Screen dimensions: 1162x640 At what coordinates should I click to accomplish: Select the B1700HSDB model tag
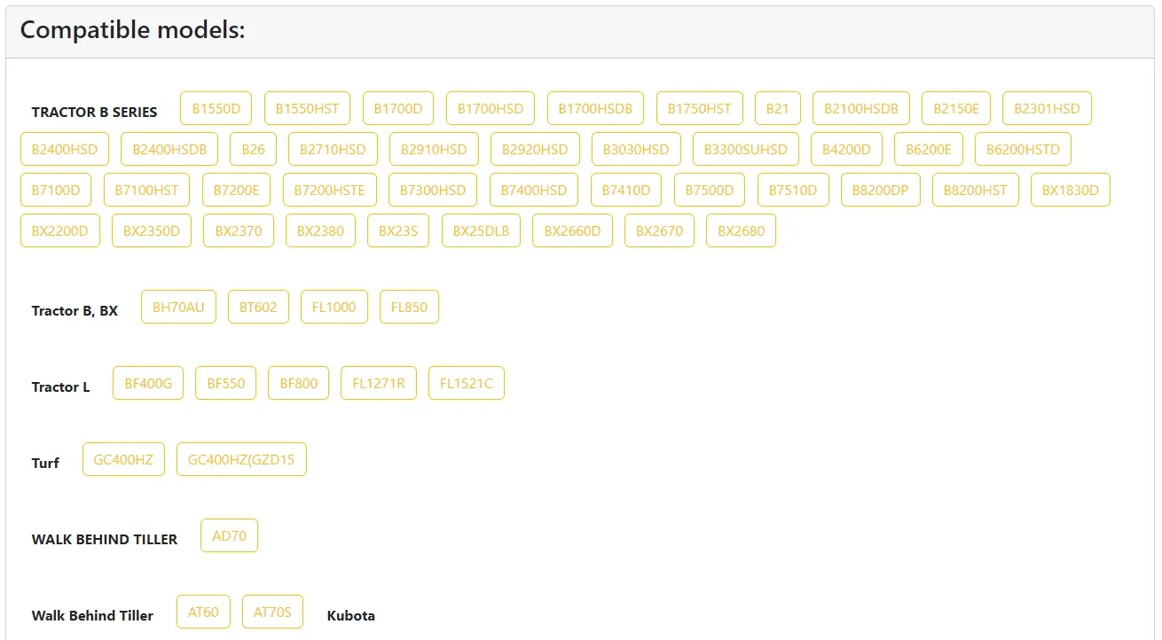[595, 108]
